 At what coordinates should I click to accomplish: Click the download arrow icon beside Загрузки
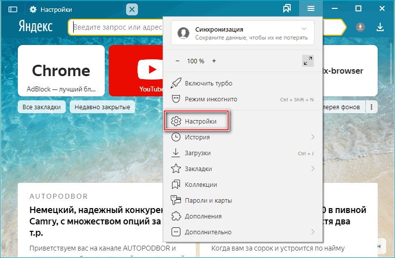pos(176,153)
